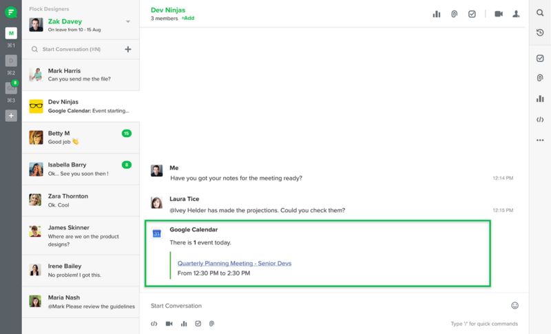Click the plus icon to start new conversation
Screen dimensions: 551x334
click(x=127, y=50)
